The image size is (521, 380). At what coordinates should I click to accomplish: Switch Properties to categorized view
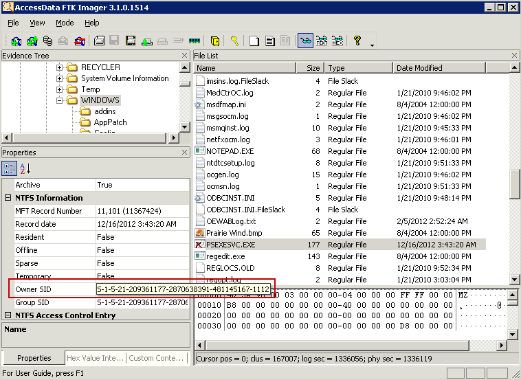(10, 168)
